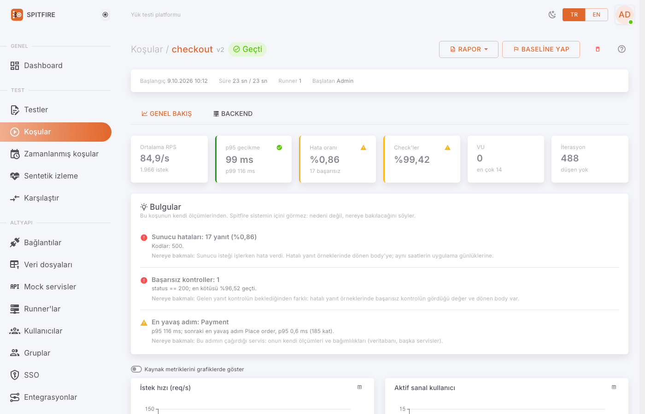The image size is (645, 414).
Task: Click the Sentetik izleme heartbeat icon
Action: coord(15,176)
